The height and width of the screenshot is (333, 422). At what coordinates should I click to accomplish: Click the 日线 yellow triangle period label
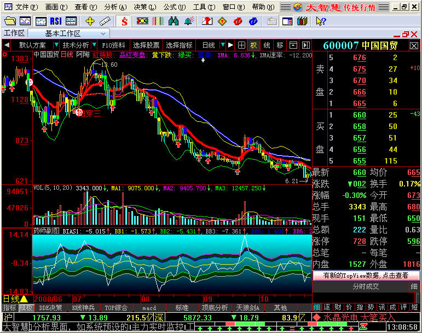15,299
